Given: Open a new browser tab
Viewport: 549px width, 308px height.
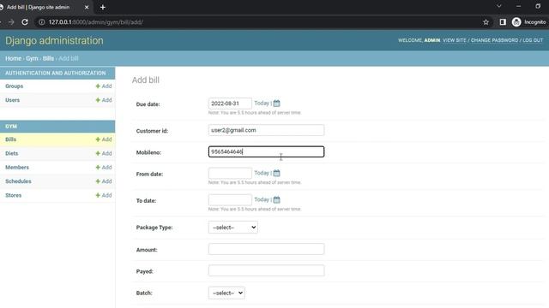Looking at the screenshot, I should coord(103,7).
